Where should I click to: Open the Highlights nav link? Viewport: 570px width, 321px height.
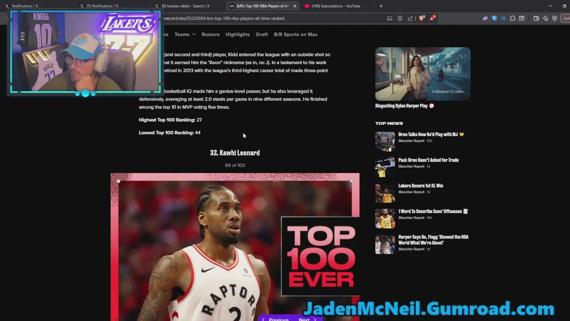pos(238,34)
